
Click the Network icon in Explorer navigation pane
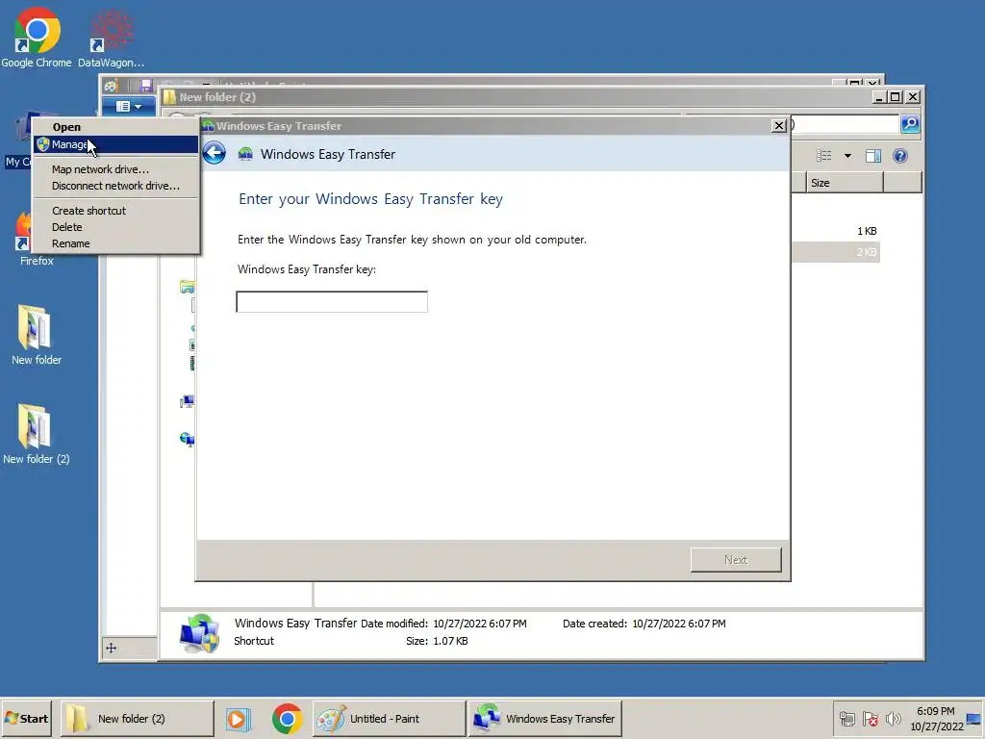(x=187, y=439)
